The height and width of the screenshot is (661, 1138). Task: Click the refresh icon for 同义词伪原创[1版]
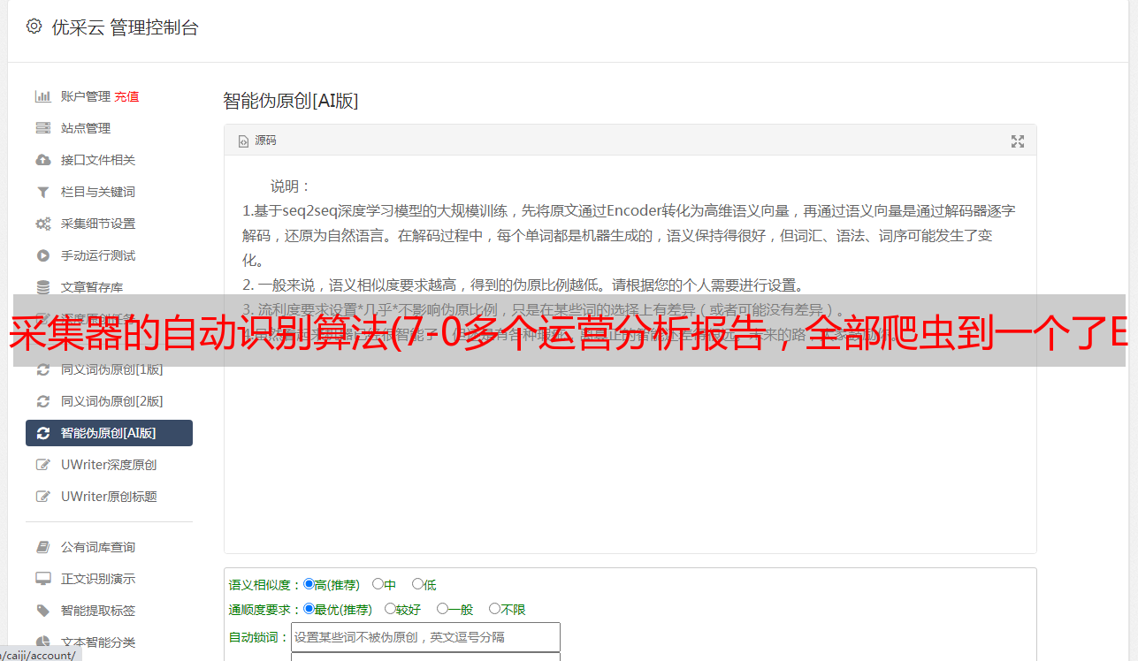pyautogui.click(x=42, y=369)
